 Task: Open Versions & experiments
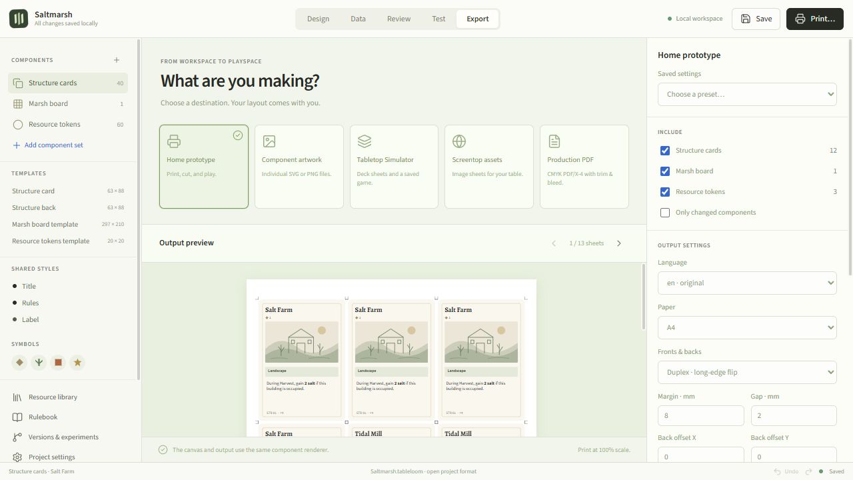pyautogui.click(x=68, y=437)
